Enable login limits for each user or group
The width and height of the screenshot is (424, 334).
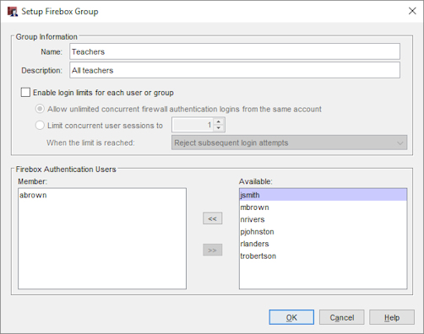pyautogui.click(x=25, y=93)
